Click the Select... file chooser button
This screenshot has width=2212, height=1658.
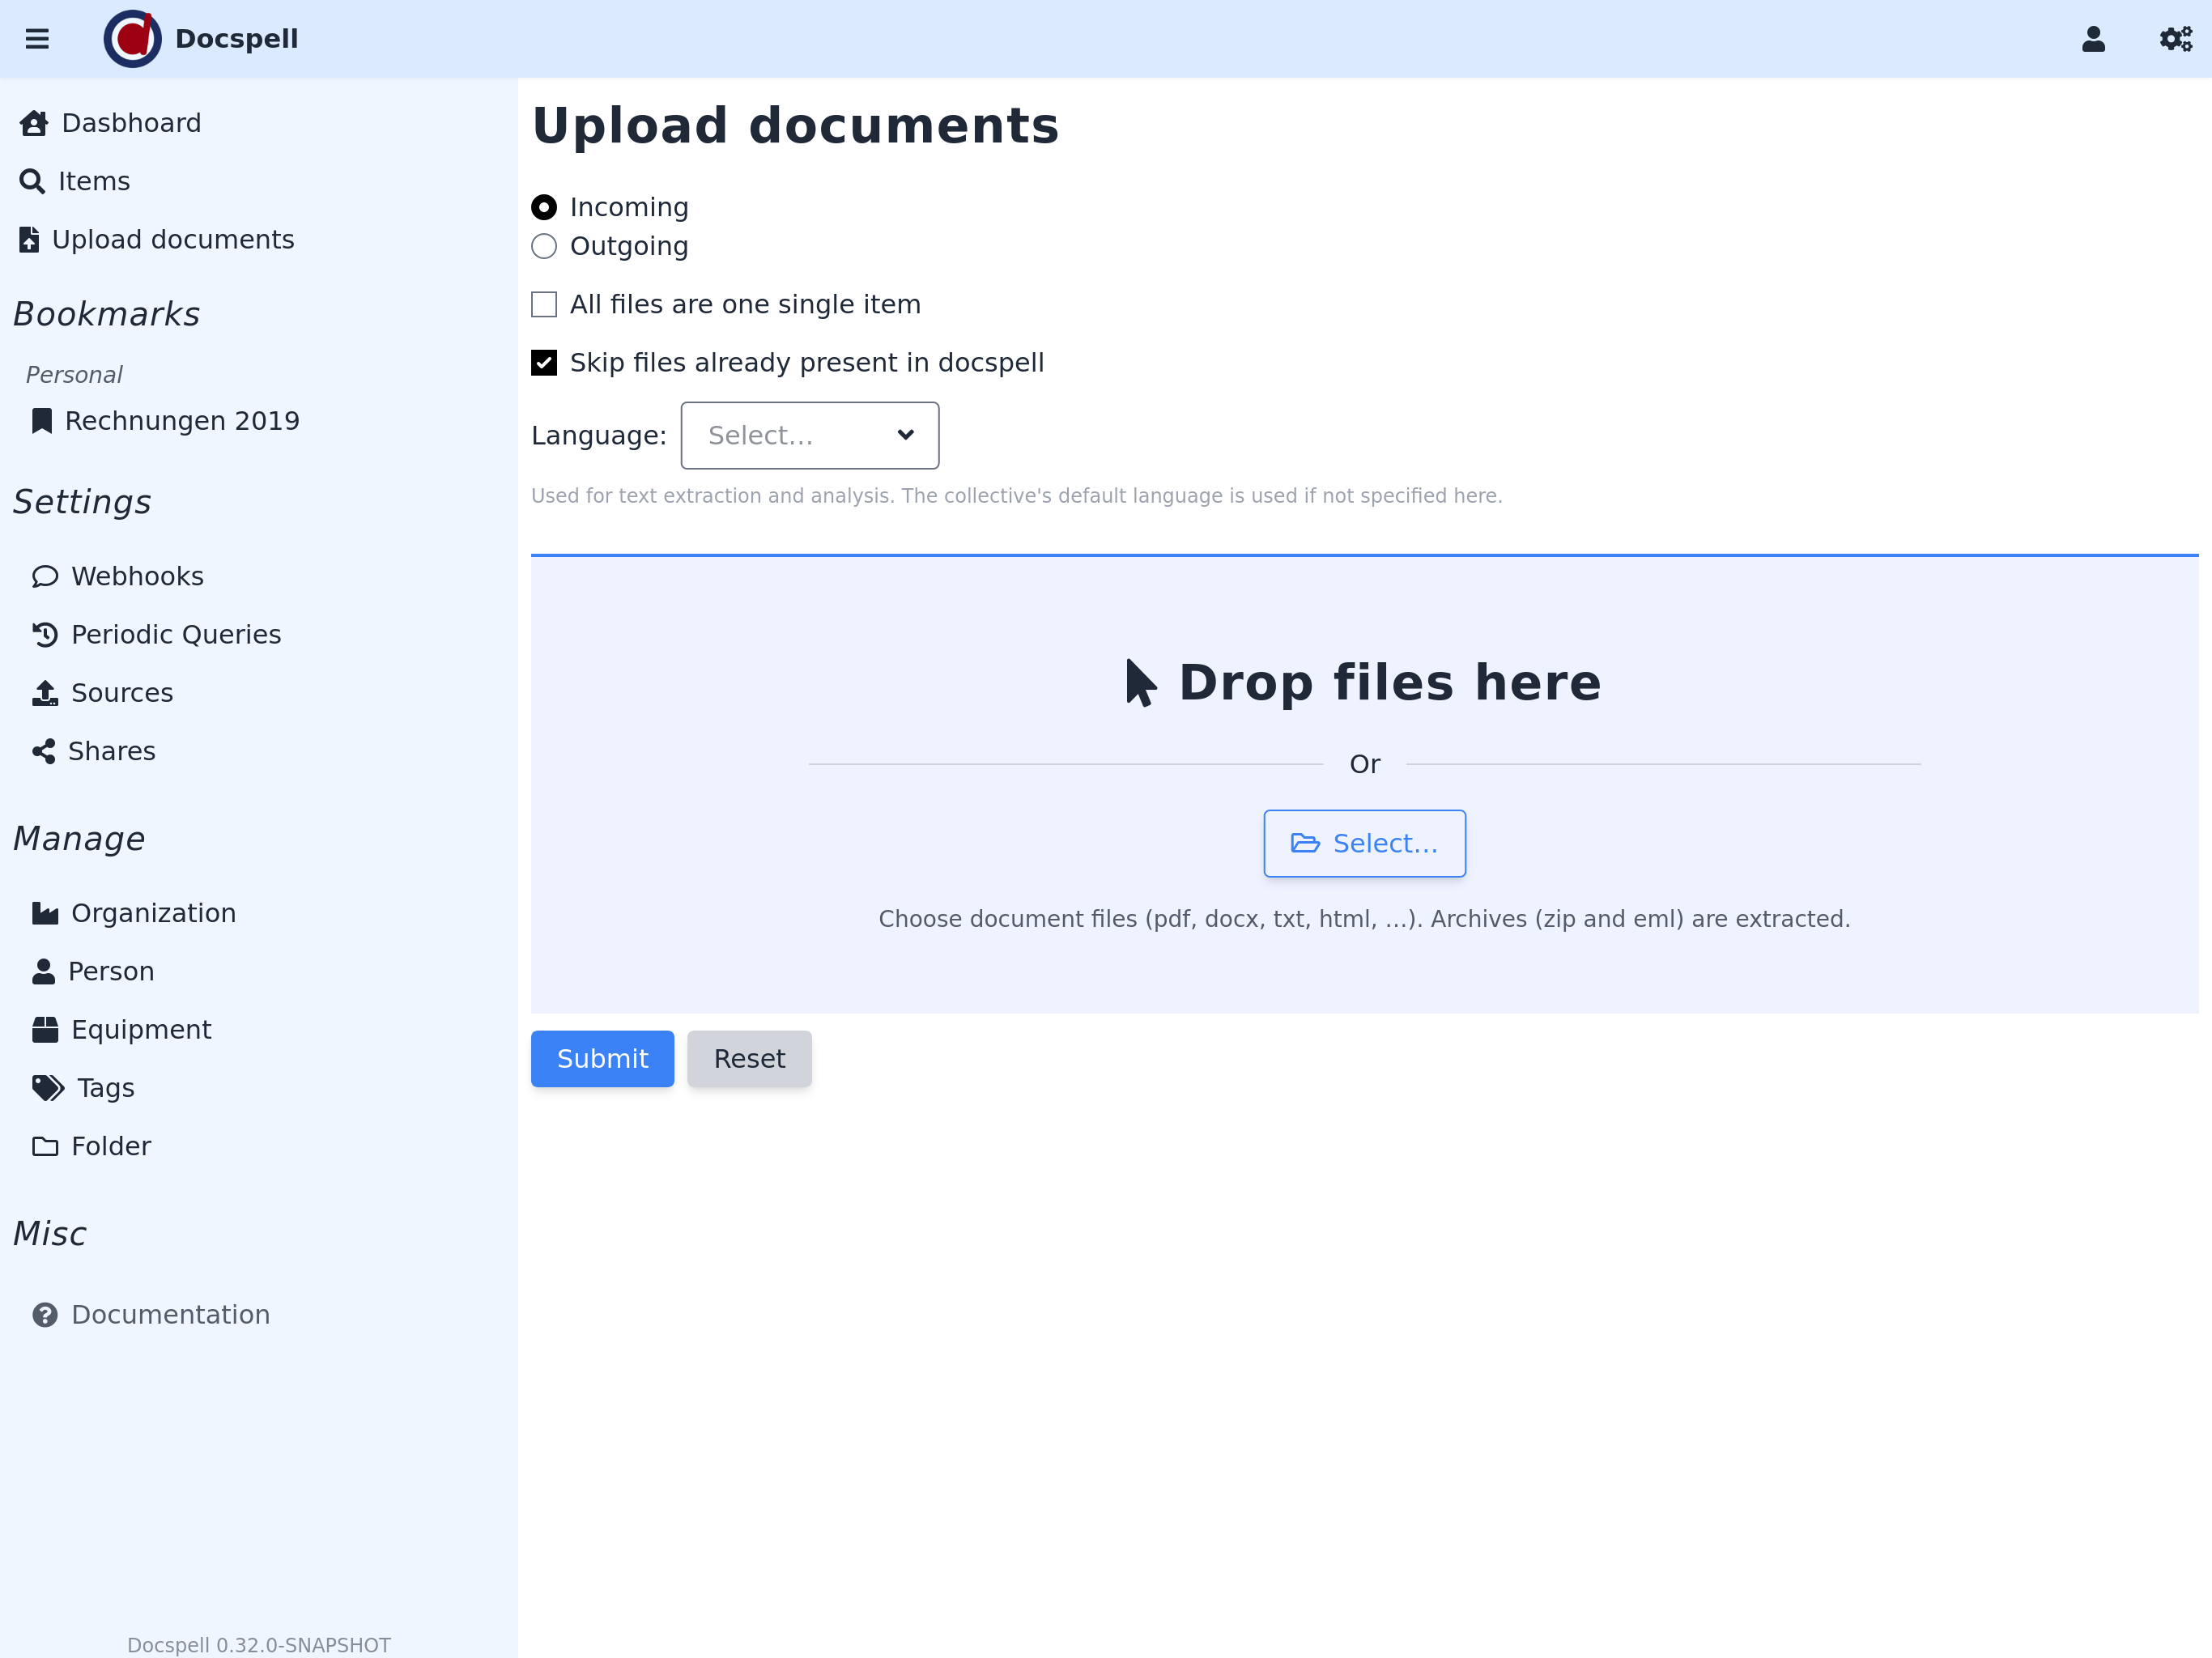click(1364, 843)
